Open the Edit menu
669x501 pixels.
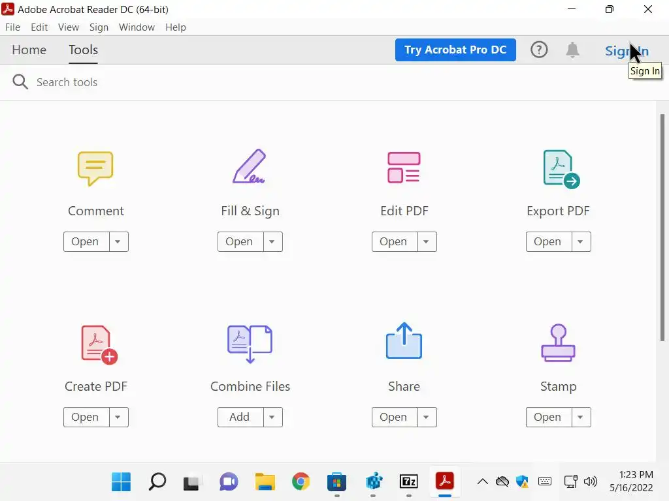point(39,27)
